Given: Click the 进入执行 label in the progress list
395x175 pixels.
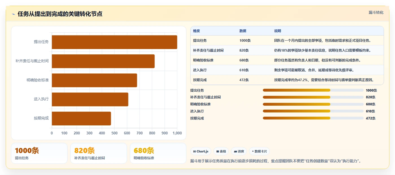Looking at the screenshot, I should [197, 111].
